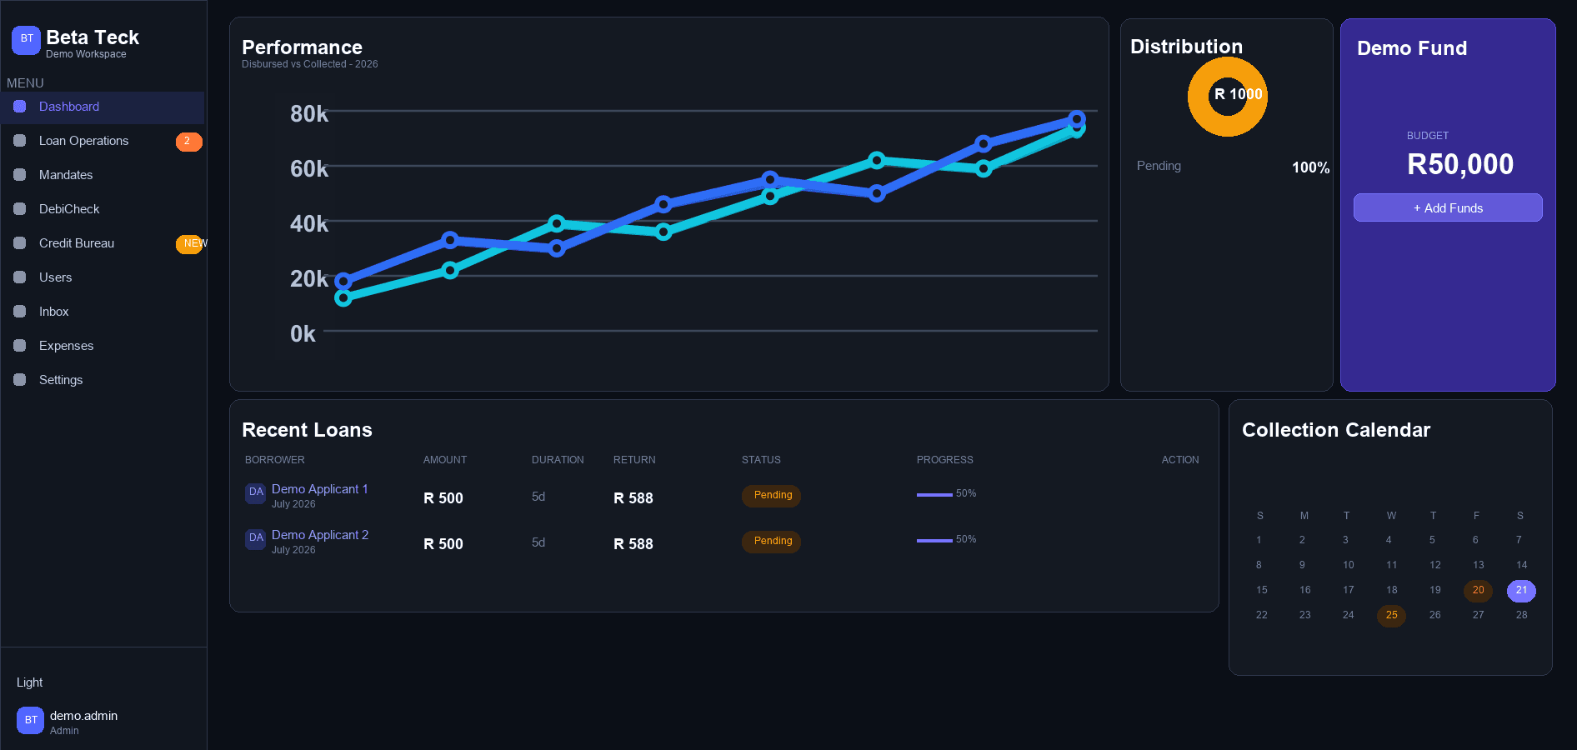Click the orange 2 badge on Loan Operations

coord(188,142)
